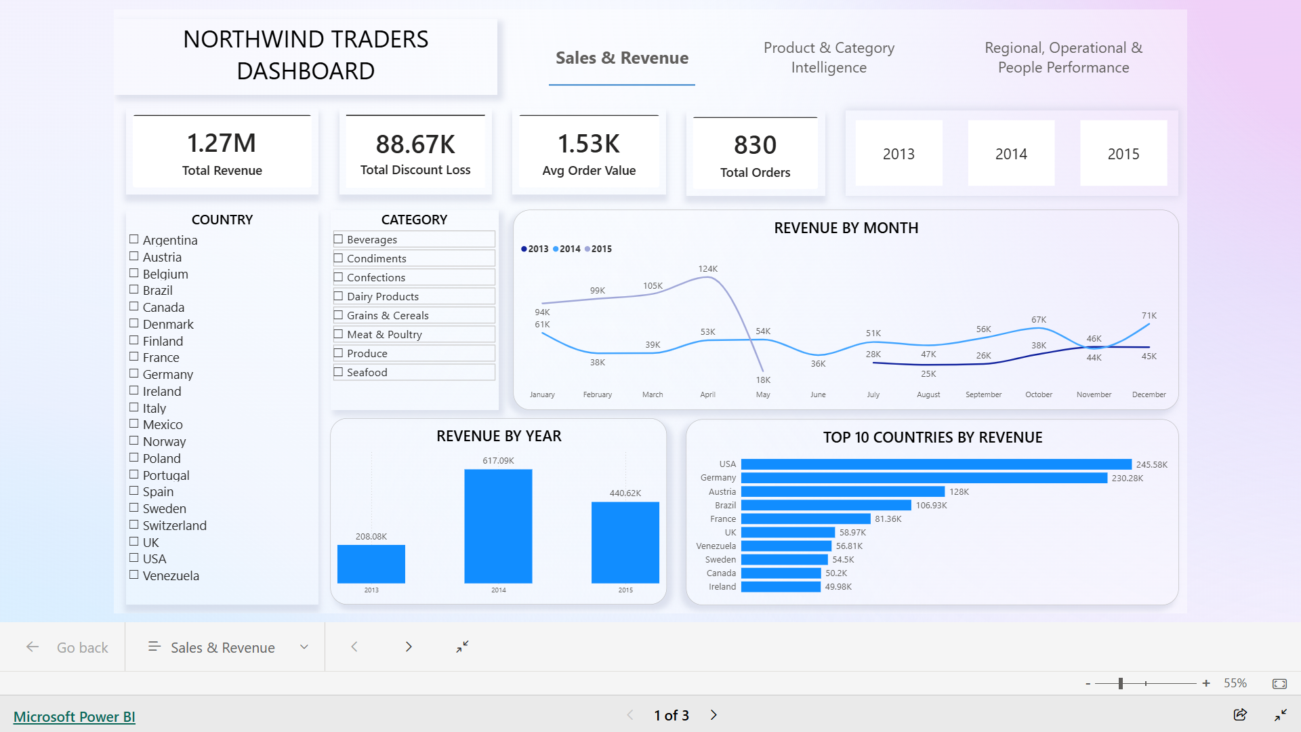The image size is (1301, 732).
Task: Go to previous report page chevron
Action: pos(354,647)
